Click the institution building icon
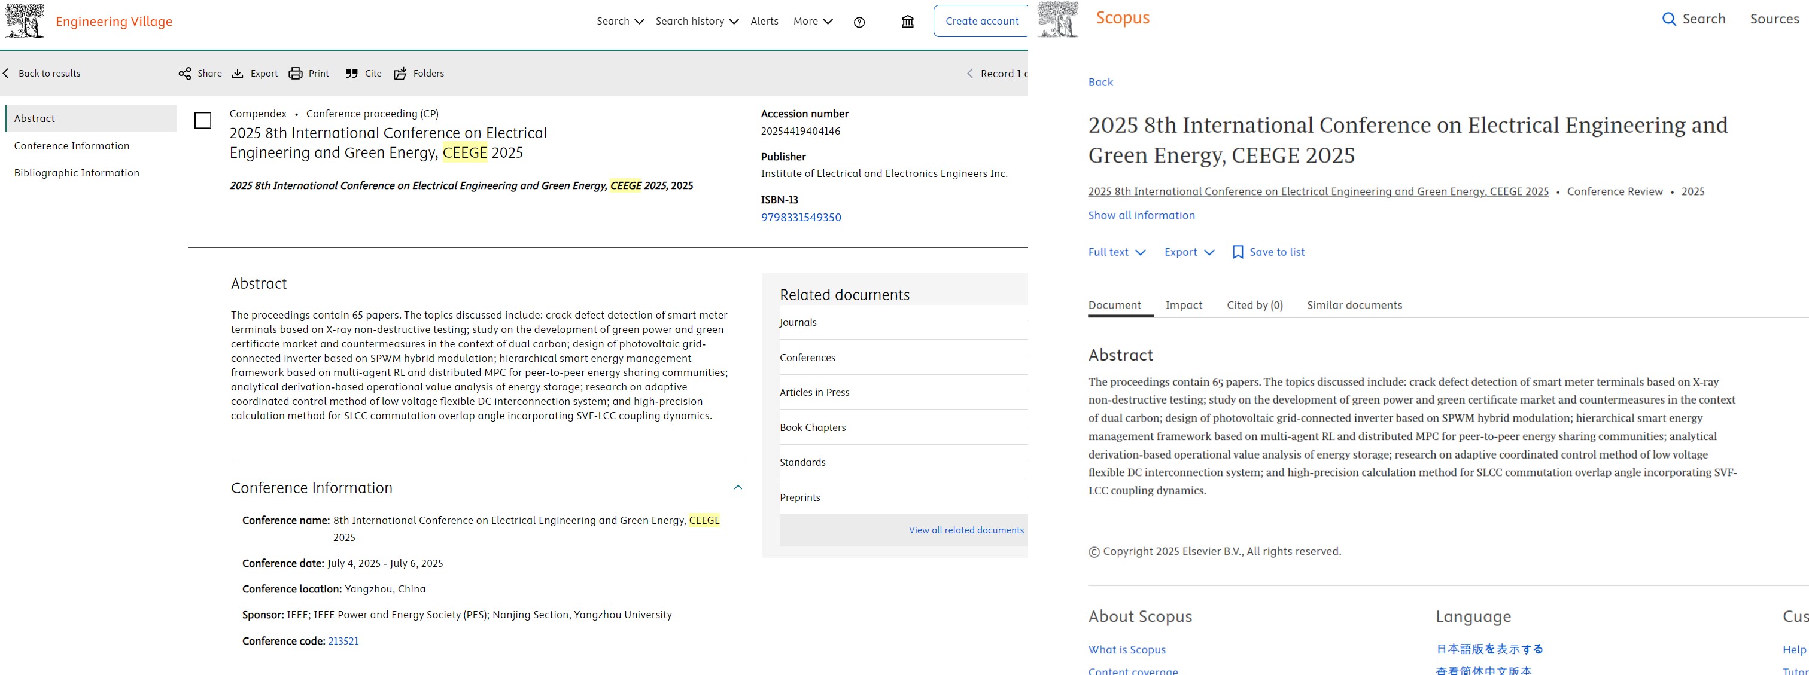 pyautogui.click(x=907, y=22)
